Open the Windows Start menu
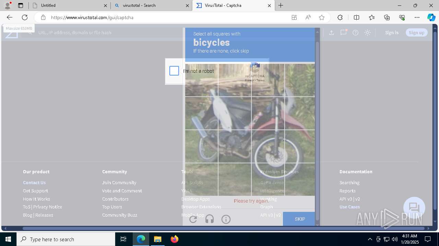 8,239
